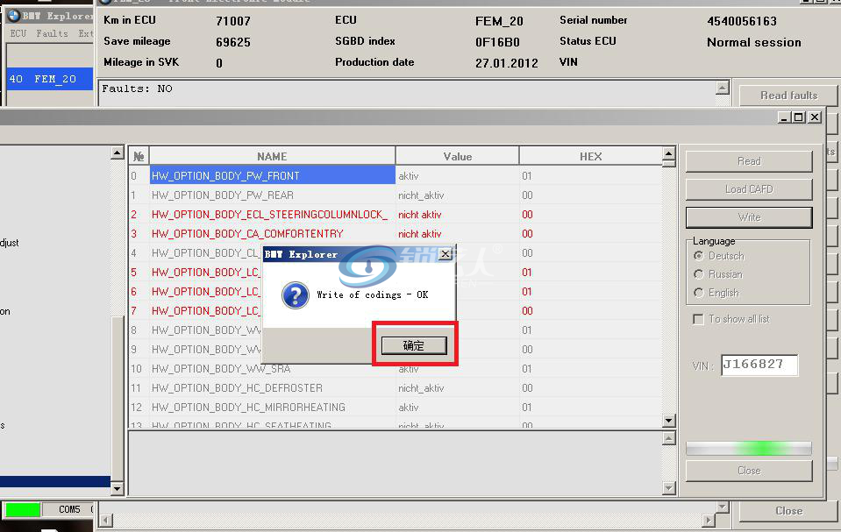Click the Faults: NO text line
841x532 pixels.
tap(138, 89)
